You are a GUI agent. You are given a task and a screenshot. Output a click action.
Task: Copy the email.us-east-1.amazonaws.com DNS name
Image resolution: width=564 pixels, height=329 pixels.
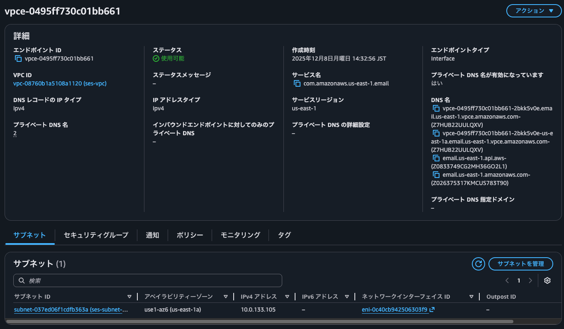(x=436, y=175)
